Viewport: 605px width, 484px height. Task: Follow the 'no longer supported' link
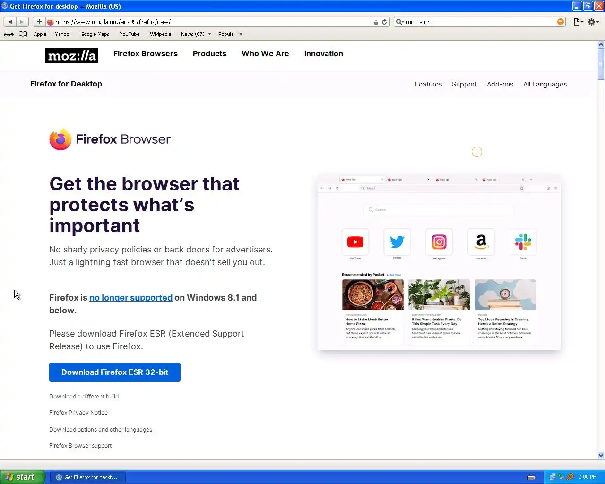pyautogui.click(x=131, y=298)
